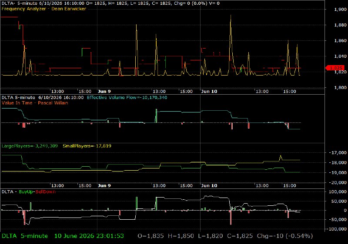Click the 1,840 price axis label
This screenshot has width=348, height=244.
tap(340, 56)
